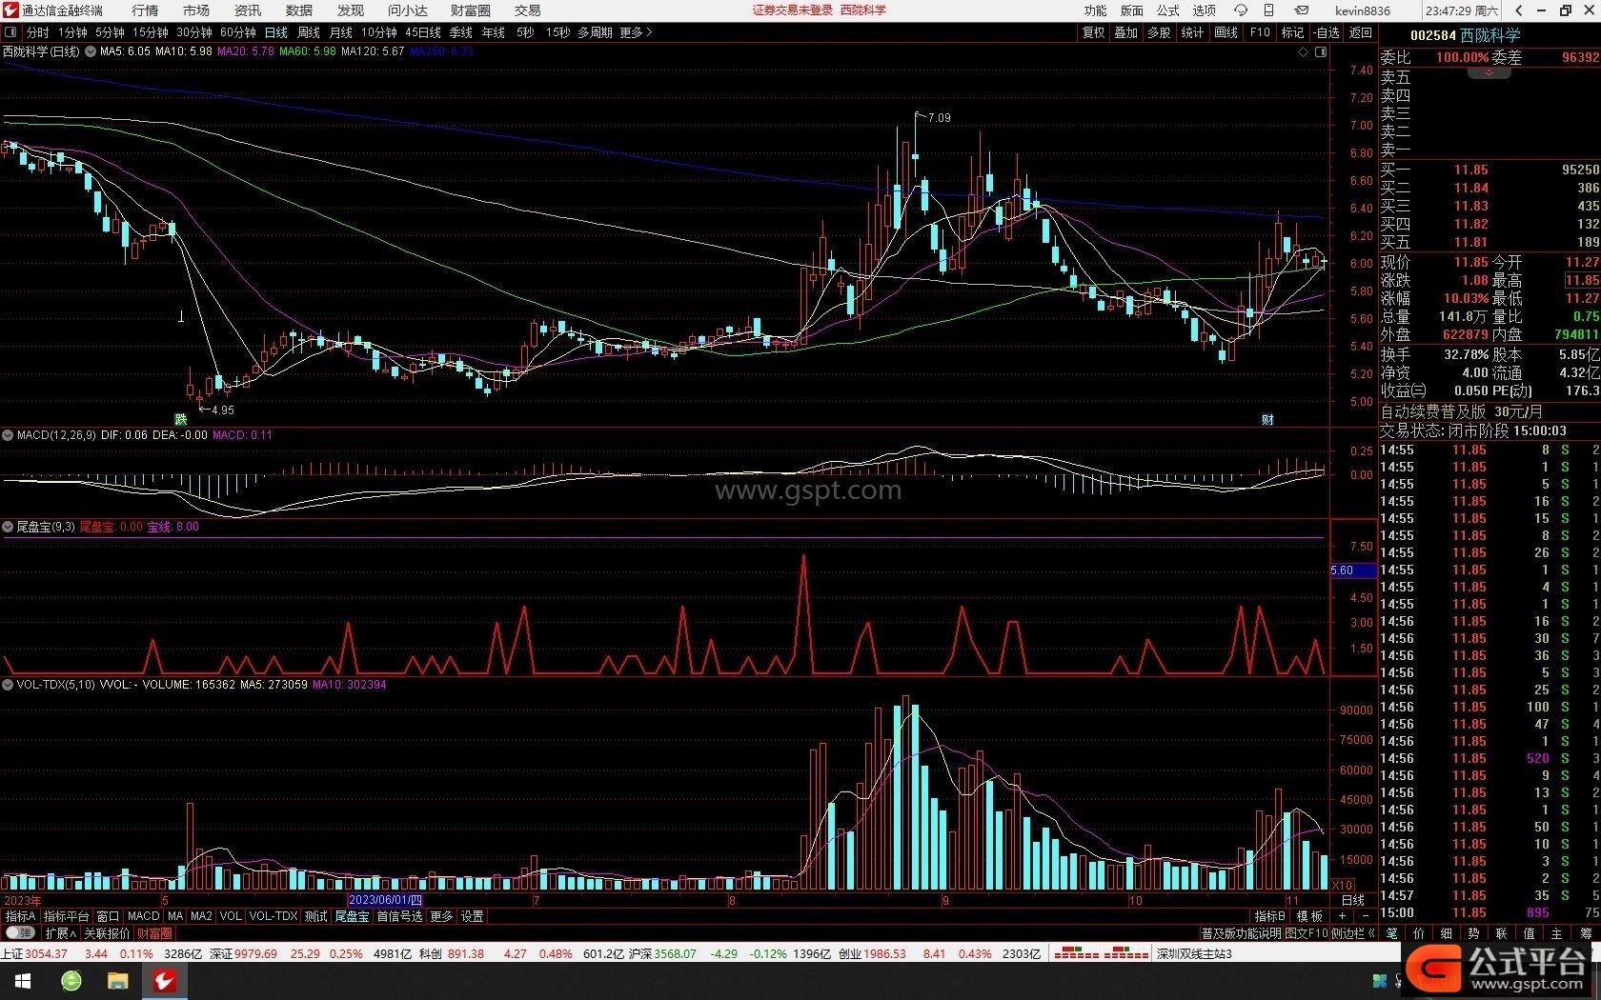
Task: Click the diamond icon above the price chart
Action: coord(1303,52)
